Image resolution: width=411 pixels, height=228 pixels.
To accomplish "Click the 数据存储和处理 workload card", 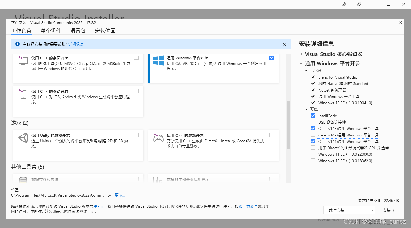I will pos(78,179).
